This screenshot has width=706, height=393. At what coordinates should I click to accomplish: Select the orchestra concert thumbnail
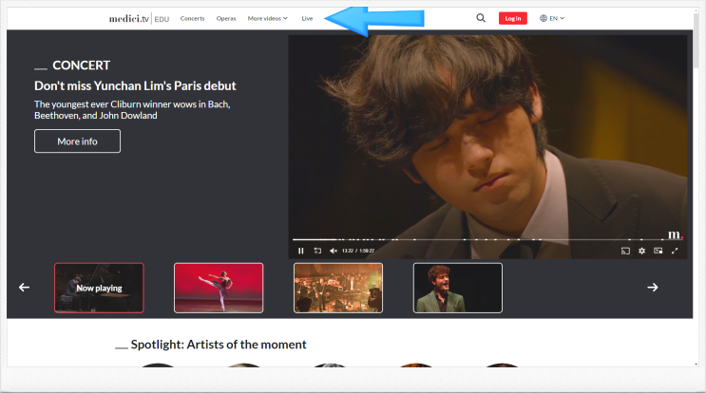click(338, 288)
